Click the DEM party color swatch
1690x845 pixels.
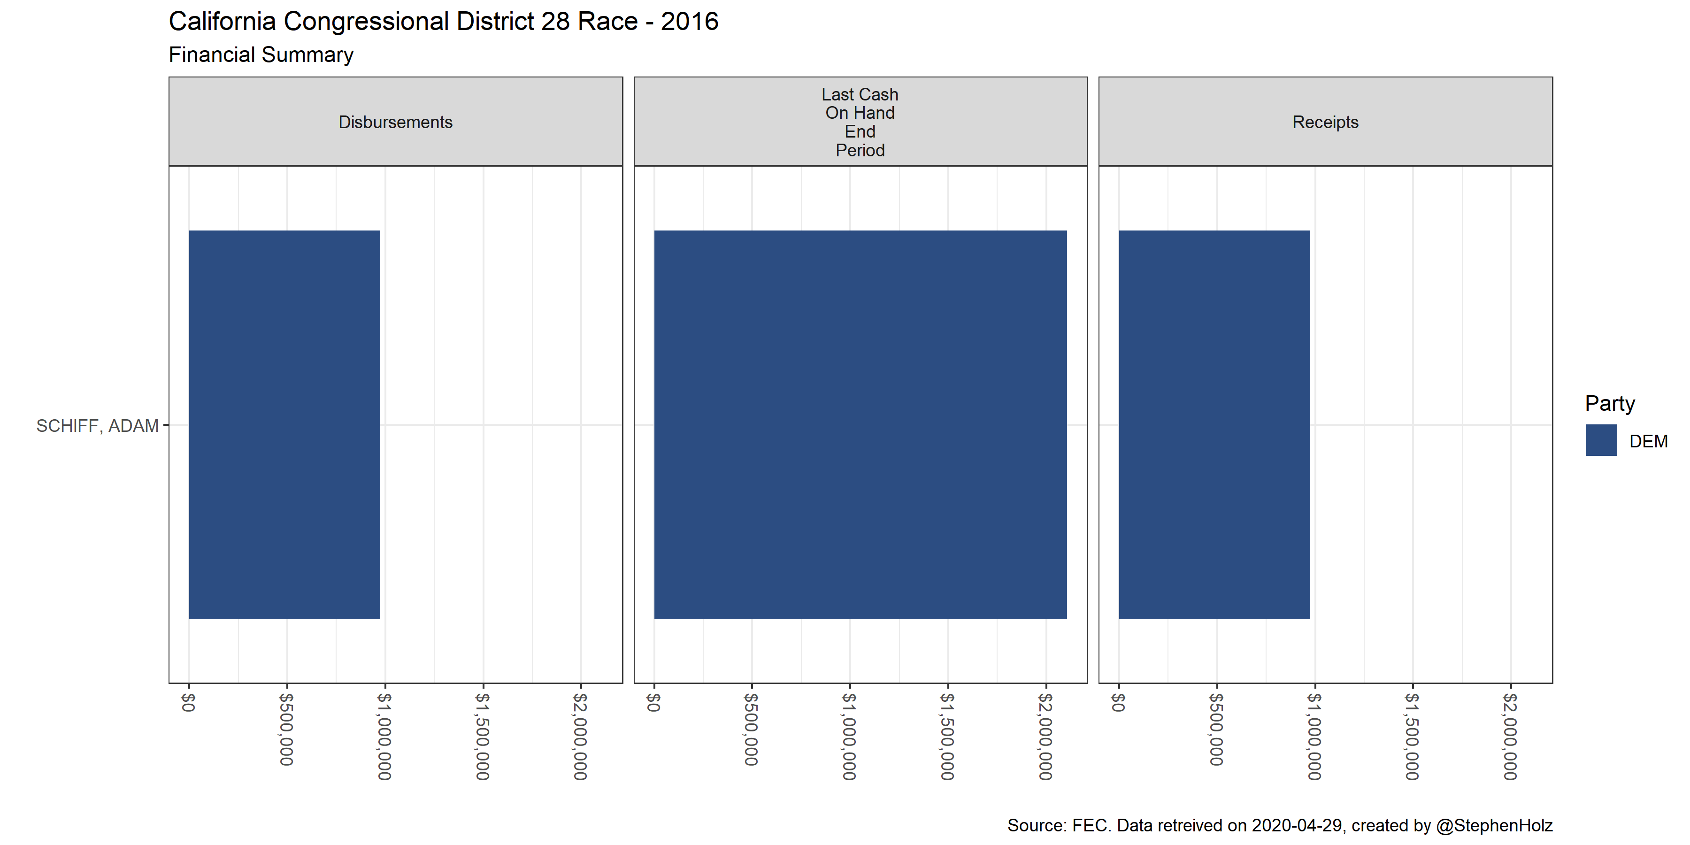(1601, 440)
